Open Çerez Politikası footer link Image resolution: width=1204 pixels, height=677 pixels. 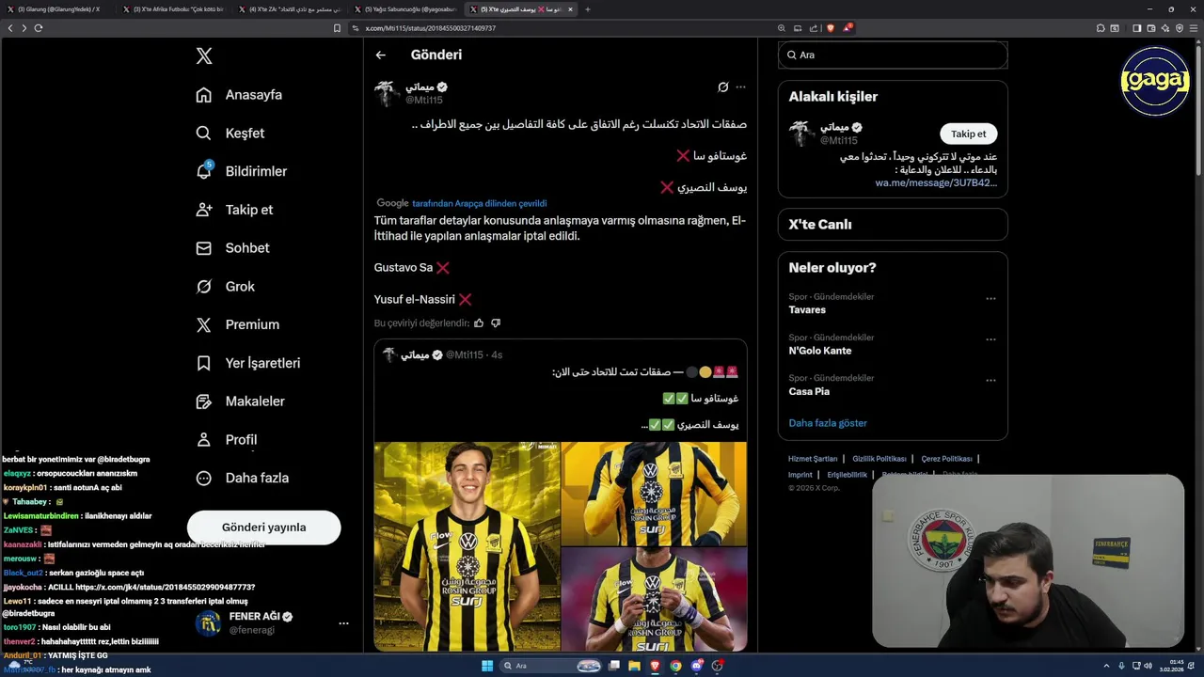click(946, 459)
